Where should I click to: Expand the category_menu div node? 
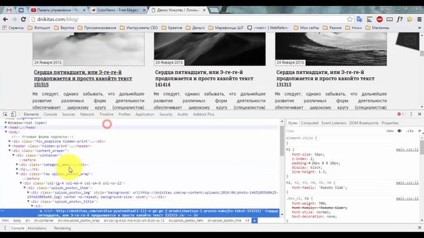17,165
